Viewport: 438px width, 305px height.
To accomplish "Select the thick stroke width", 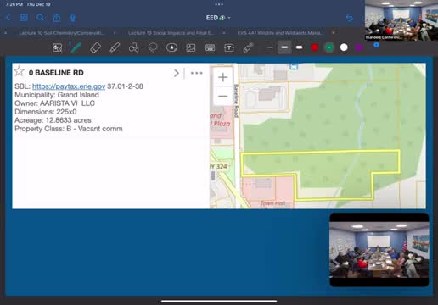I will coord(300,47).
